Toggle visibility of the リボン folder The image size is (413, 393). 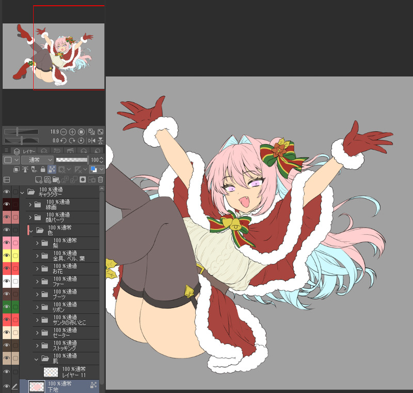tap(7, 307)
